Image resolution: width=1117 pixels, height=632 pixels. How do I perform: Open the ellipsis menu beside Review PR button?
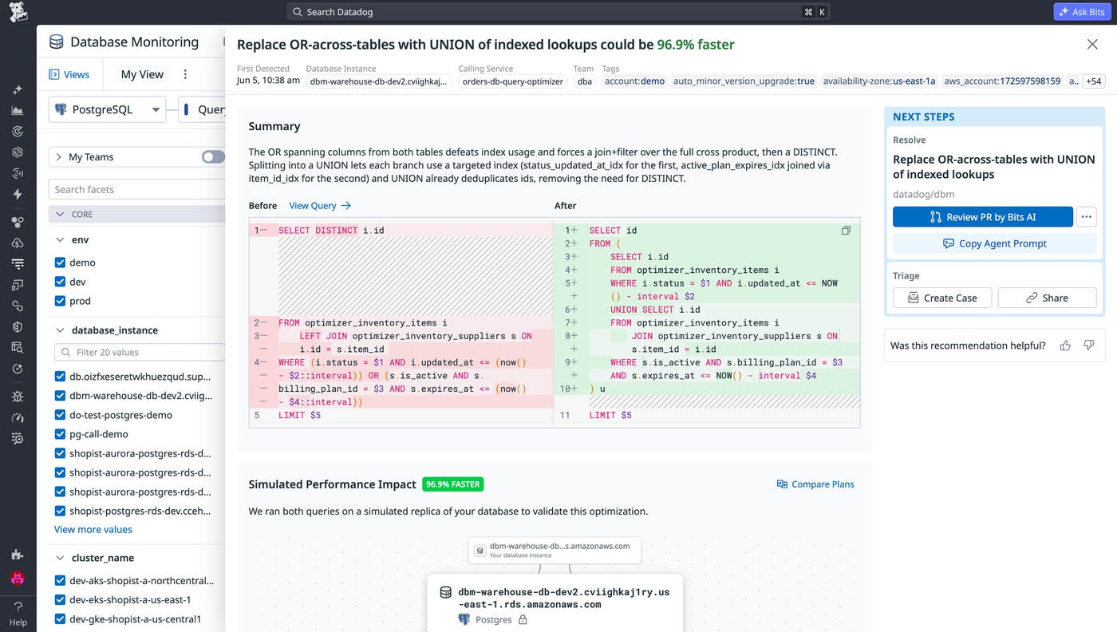tap(1086, 216)
